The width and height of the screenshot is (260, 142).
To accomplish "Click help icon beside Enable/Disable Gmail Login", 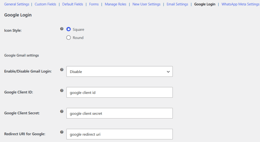I will [x=62, y=70].
